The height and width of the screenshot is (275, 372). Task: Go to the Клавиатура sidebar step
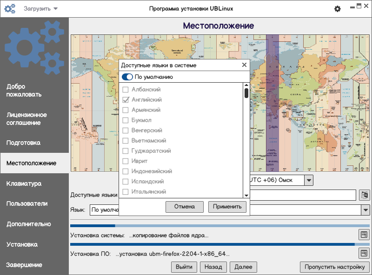[x=24, y=183]
